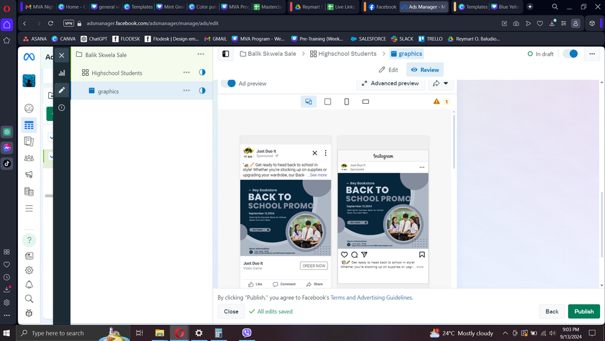The width and height of the screenshot is (605, 341).
Task: Open the Terms and Advertising Guidelines link
Action: pos(371,298)
